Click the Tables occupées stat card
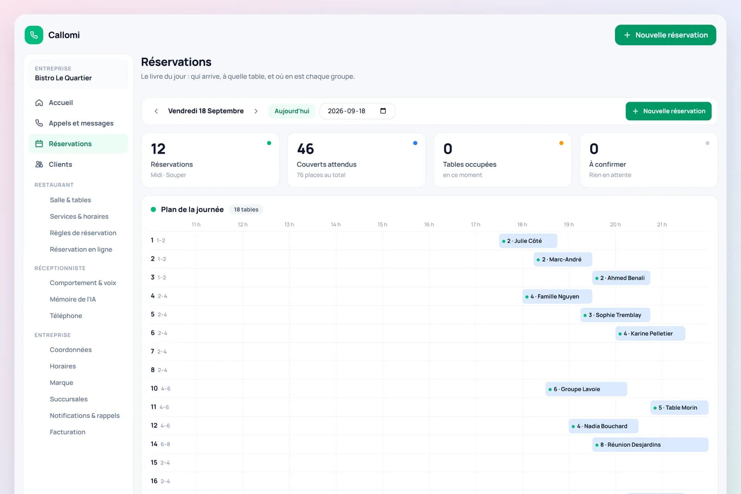Image resolution: width=741 pixels, height=494 pixels. (502, 160)
